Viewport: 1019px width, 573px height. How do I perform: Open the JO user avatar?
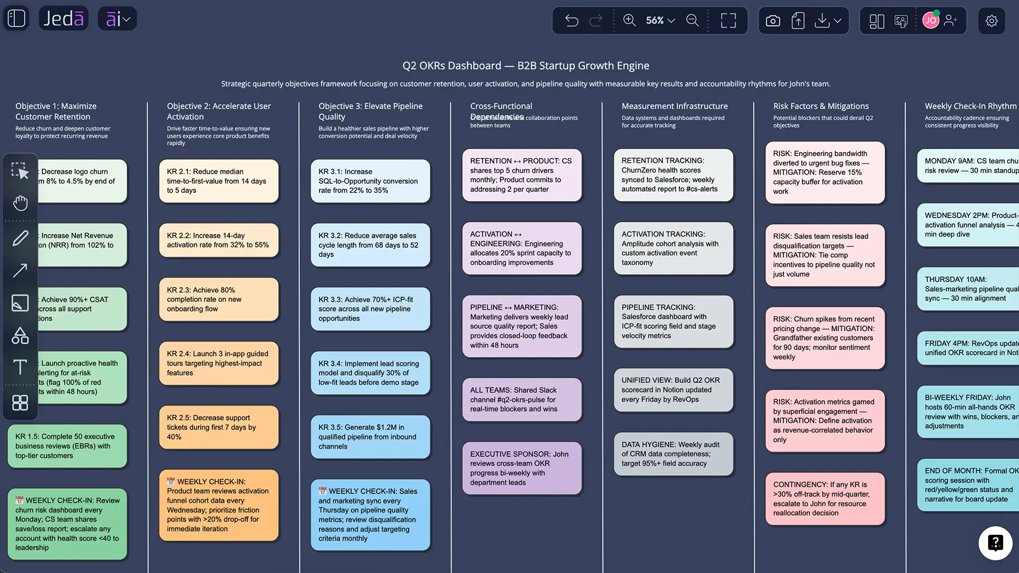point(931,21)
